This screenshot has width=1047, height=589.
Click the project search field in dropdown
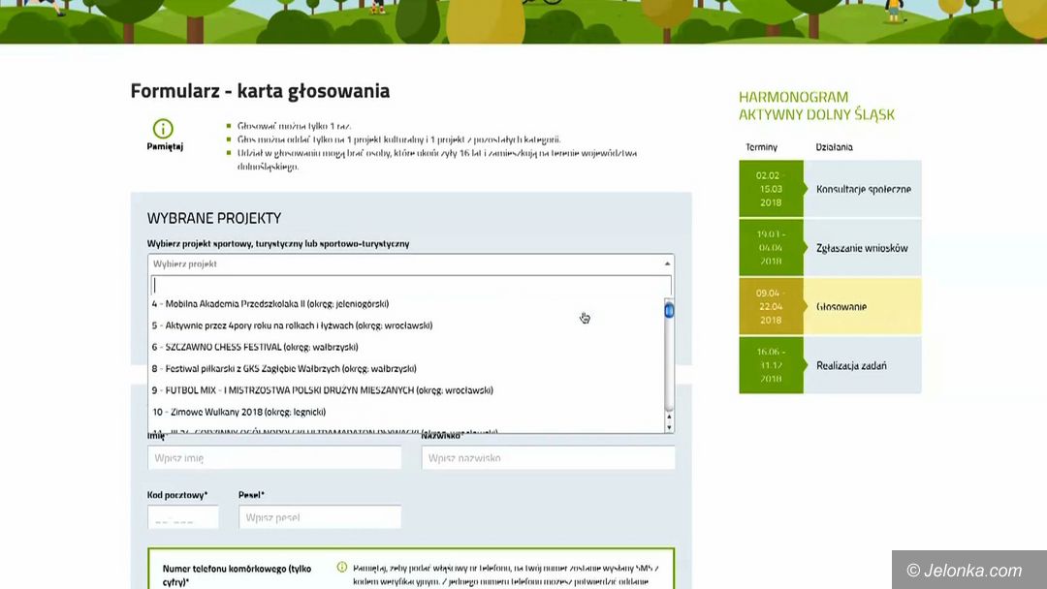coord(411,285)
